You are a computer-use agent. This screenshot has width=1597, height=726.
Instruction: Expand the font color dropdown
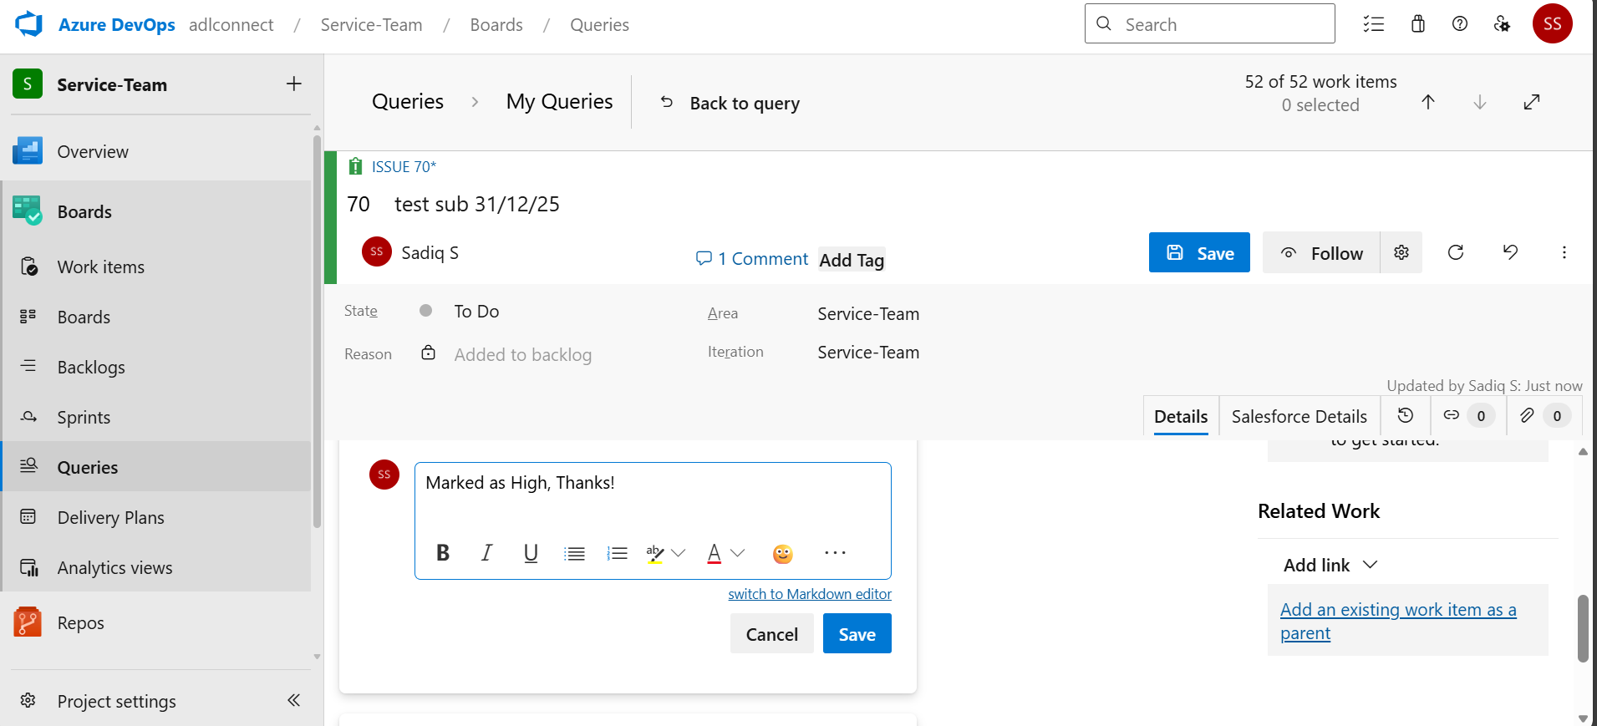738,553
